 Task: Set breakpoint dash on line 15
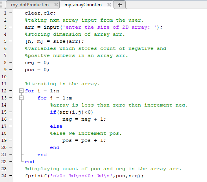pyautogui.click(x=11, y=112)
